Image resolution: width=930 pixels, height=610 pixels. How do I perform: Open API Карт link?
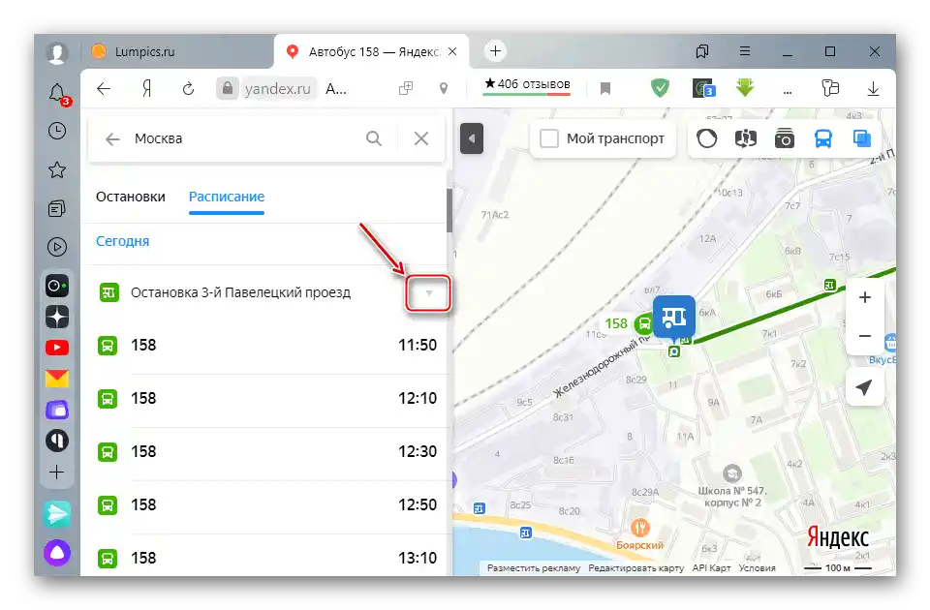711,568
